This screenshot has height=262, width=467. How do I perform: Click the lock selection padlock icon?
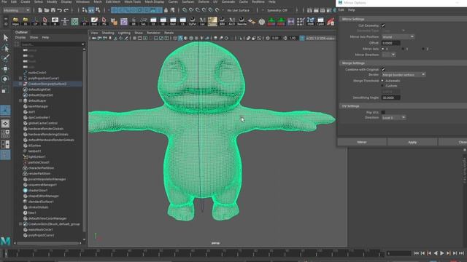(166, 10)
